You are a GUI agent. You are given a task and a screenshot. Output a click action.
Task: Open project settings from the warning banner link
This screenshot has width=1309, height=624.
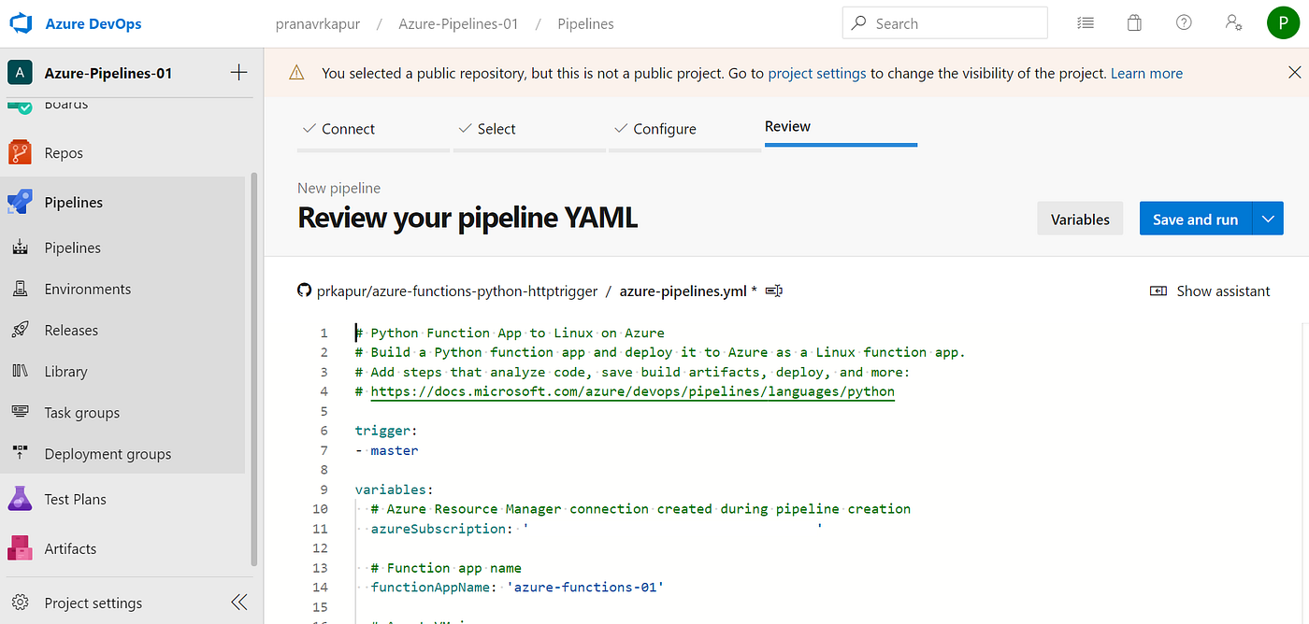[816, 72]
